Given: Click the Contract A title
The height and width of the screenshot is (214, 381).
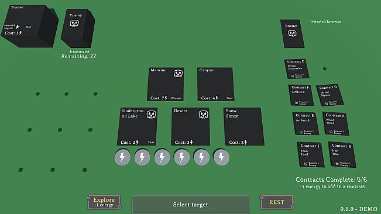Looking at the screenshot, I should (335, 116).
